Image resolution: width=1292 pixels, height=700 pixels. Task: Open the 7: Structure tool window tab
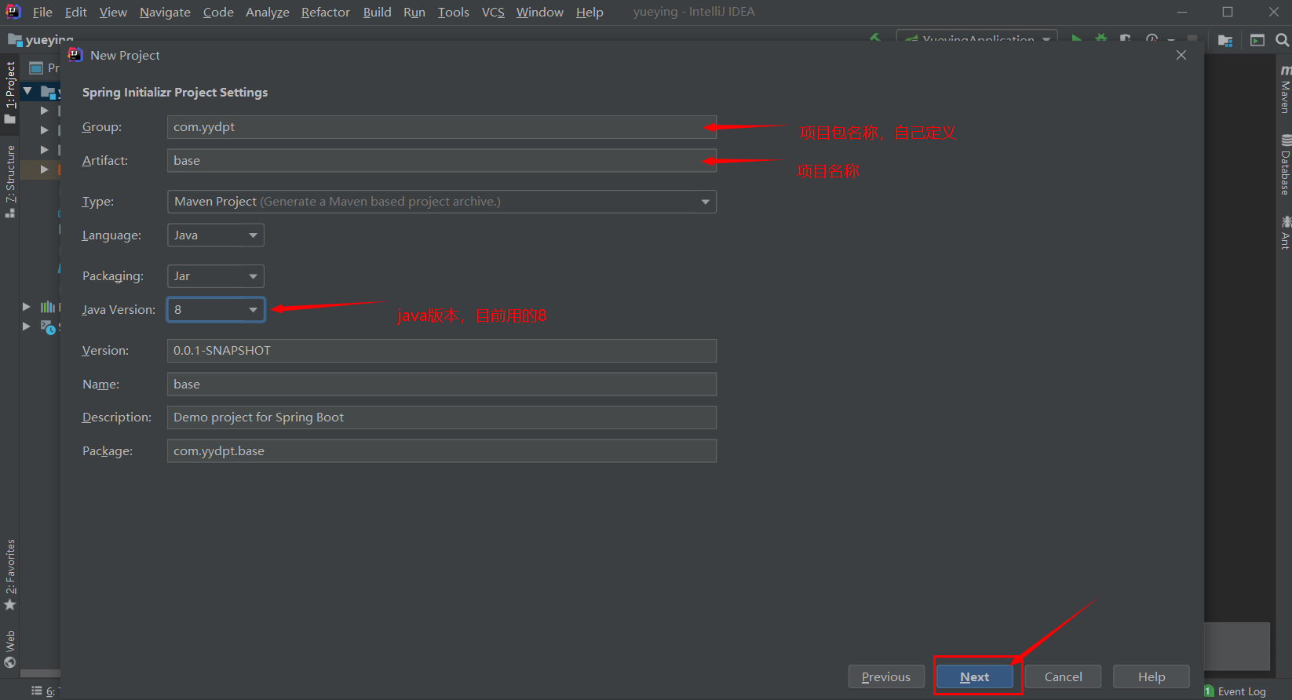tap(10, 181)
